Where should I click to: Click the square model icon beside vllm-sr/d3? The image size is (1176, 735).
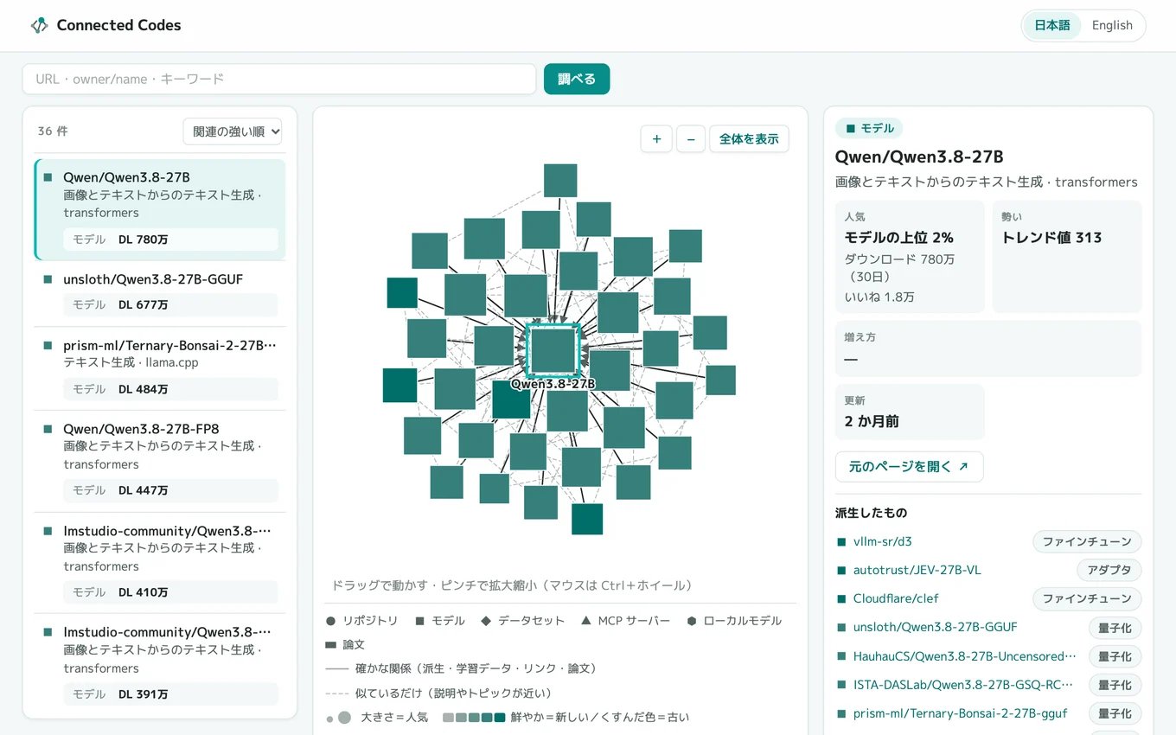(841, 542)
